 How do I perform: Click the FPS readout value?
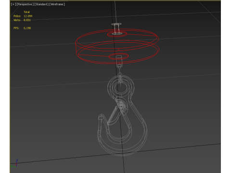(x=27, y=28)
